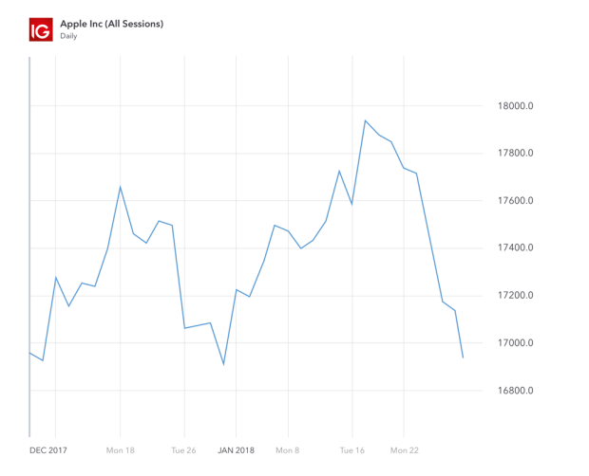Click the price line's final rightmost point
This screenshot has width=589, height=476.
(463, 357)
